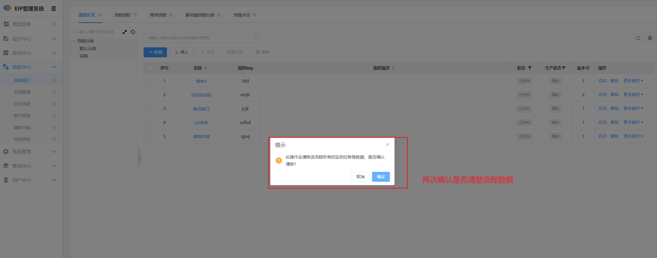Favorite 任务调度 with its star icon

click(x=54, y=104)
